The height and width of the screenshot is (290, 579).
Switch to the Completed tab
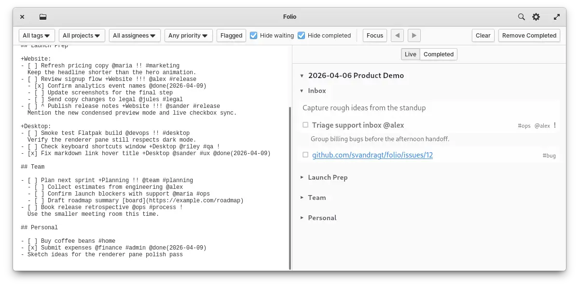click(439, 54)
